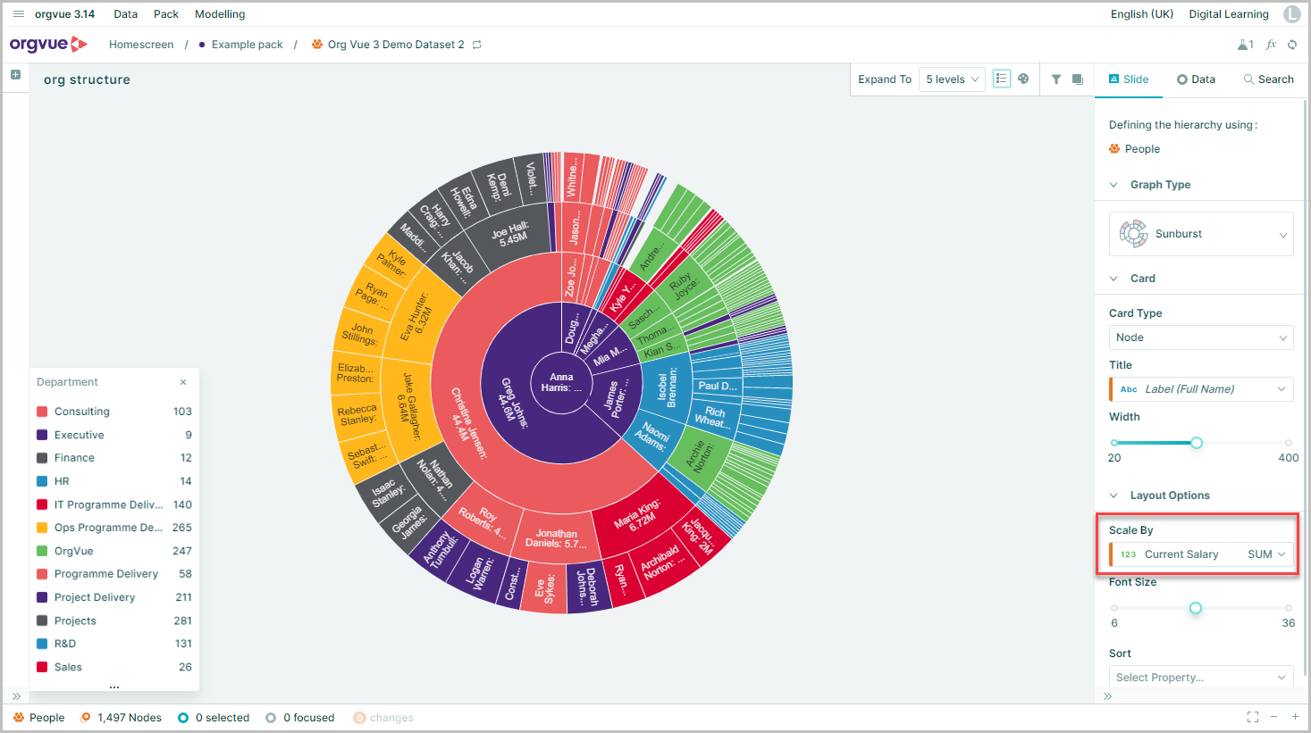Image resolution: width=1311 pixels, height=733 pixels.
Task: Click the add slide plus icon
Action: [x=15, y=75]
